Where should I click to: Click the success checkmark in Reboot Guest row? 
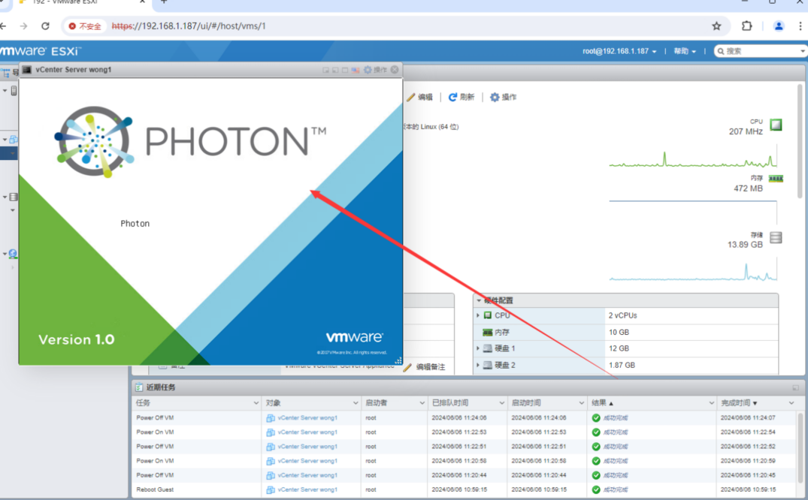[596, 489]
